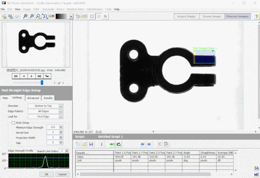Image resolution: width=260 pixels, height=178 pixels.
Task: Click the Search Line Index stepper arrows
Action: coord(67,151)
